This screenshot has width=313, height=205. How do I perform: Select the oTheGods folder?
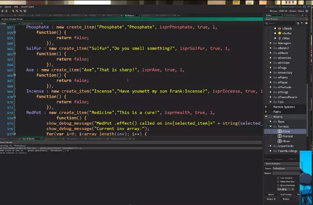tap(284, 87)
